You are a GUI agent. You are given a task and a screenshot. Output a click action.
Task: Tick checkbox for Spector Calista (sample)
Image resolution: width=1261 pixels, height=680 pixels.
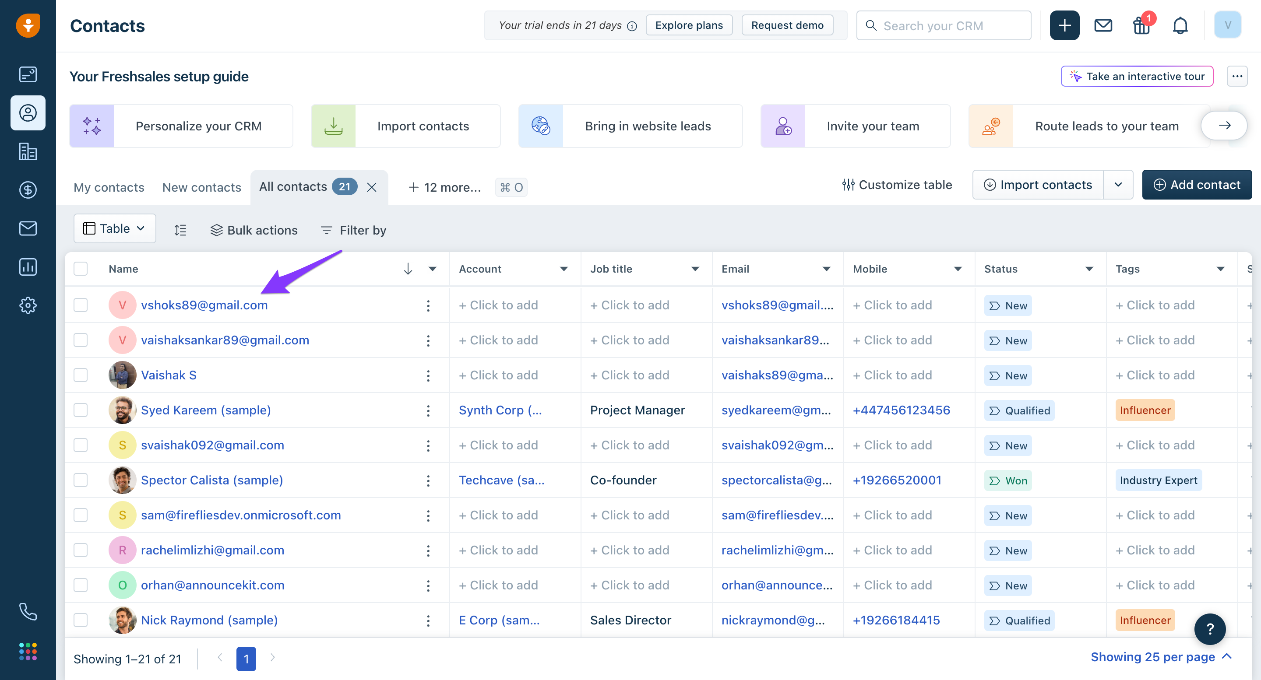(81, 480)
